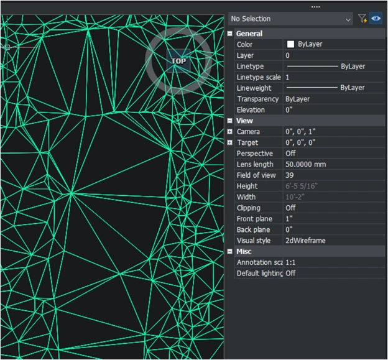Collapse the View section
Viewport: 388px width, 360px height.
click(x=230, y=121)
